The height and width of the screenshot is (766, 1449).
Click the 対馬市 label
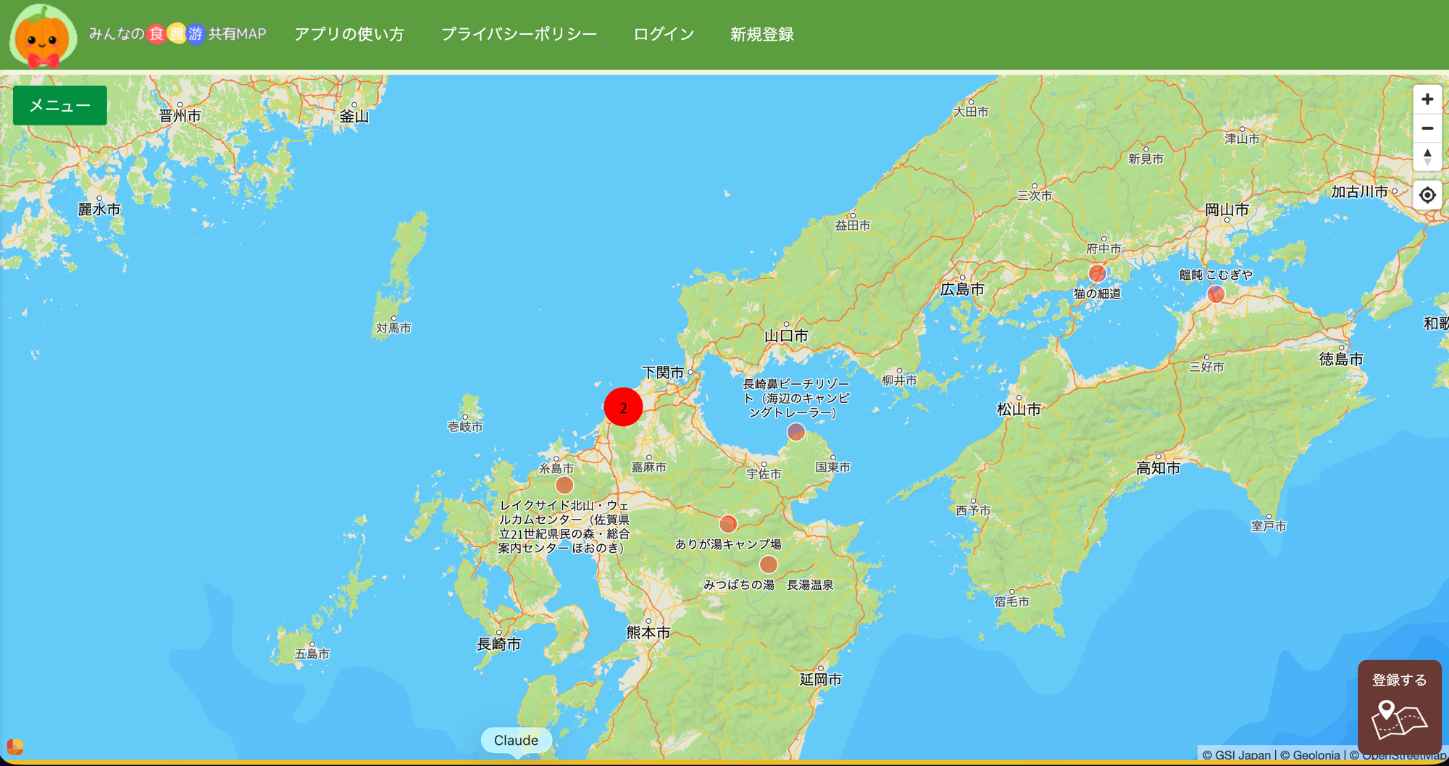point(393,328)
